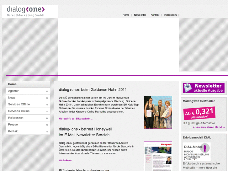Open Home in the top navigation
Image resolution: width=228 pixels, height=171 pixels.
click(126, 15)
